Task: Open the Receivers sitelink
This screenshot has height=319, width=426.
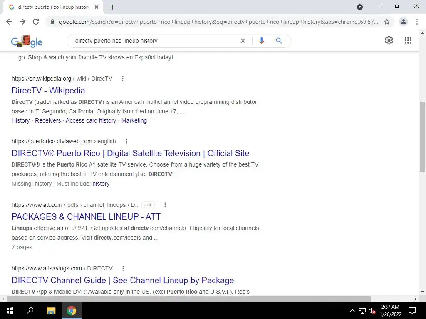Action: coord(48,120)
